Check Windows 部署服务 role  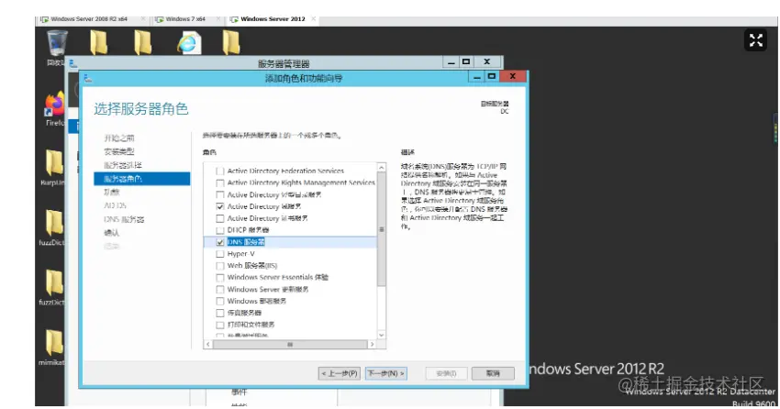[220, 301]
